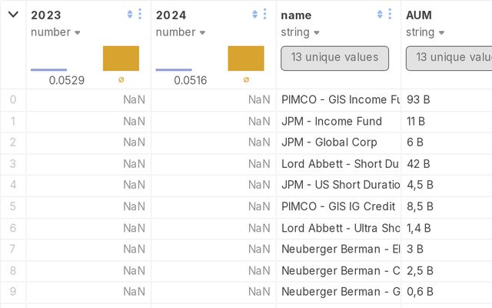Select the 42 B AUM cell
The height and width of the screenshot is (308, 492).
tap(447, 164)
